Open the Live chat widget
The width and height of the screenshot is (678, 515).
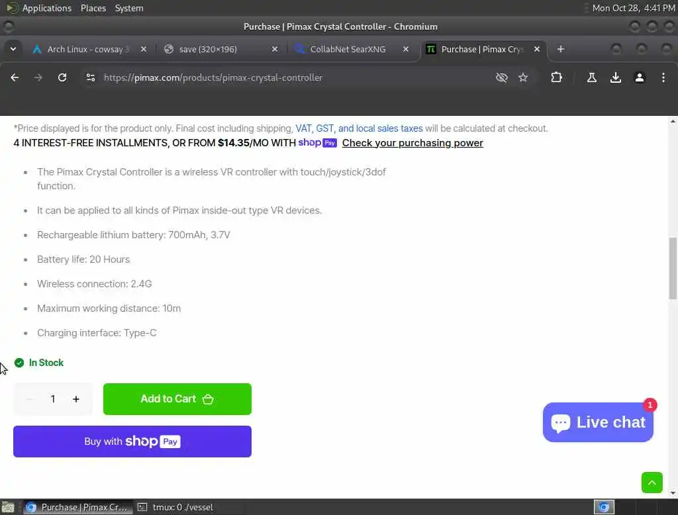click(x=598, y=422)
